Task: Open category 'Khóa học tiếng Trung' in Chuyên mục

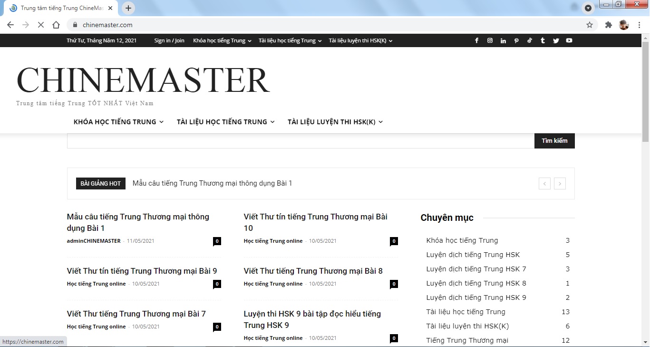Action: [x=462, y=240]
